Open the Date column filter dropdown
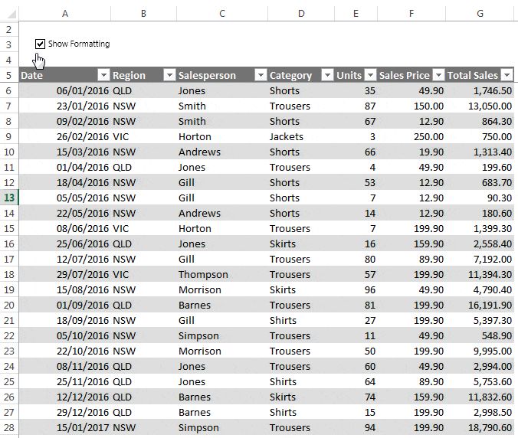 point(103,75)
